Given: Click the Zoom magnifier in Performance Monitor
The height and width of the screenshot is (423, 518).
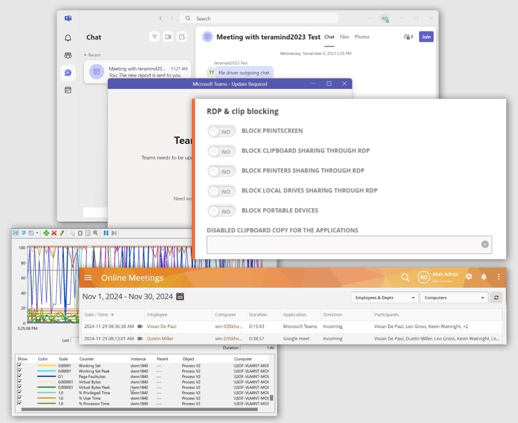Looking at the screenshot, I should tap(95, 233).
